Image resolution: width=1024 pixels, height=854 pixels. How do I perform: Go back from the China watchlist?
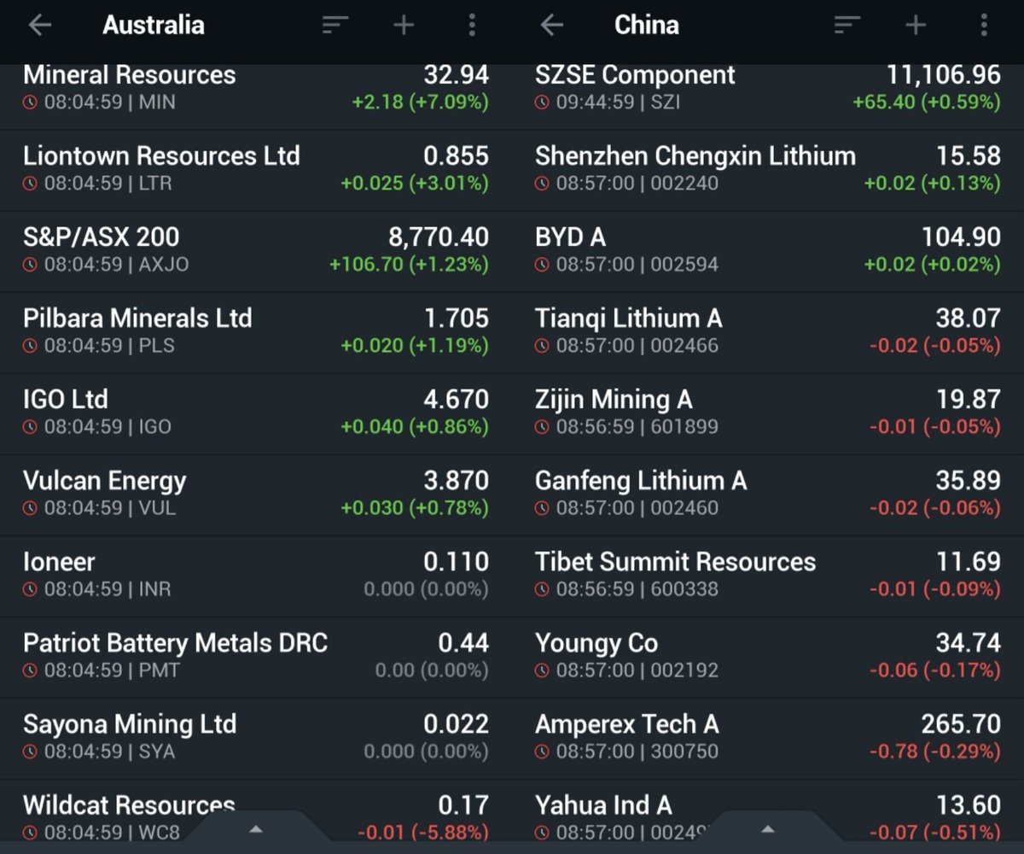[551, 25]
